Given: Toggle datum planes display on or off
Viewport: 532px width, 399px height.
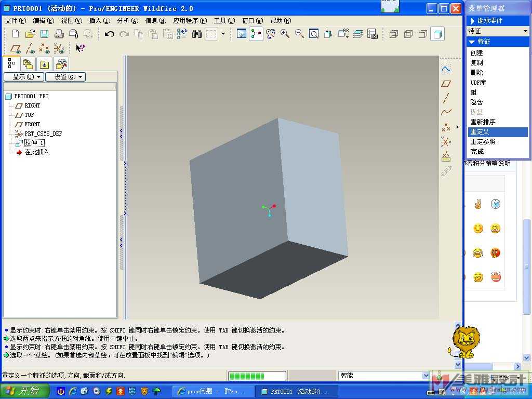Looking at the screenshot, I should [16, 48].
